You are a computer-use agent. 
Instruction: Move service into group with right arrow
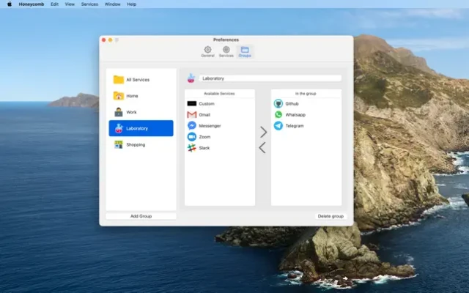pos(263,133)
